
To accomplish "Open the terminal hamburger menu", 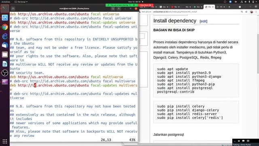I will click(119, 9).
